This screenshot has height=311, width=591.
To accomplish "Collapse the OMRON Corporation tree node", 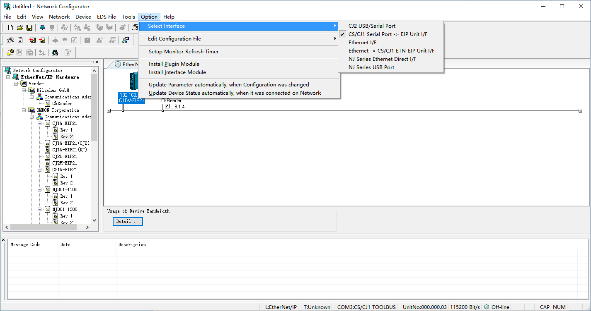I will tap(24, 110).
